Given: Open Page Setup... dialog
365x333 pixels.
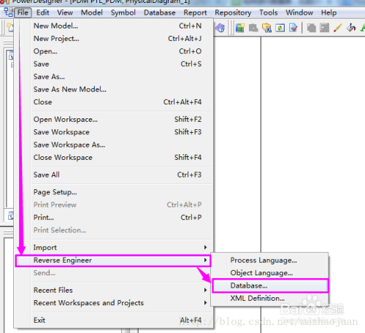Looking at the screenshot, I should (114, 192).
